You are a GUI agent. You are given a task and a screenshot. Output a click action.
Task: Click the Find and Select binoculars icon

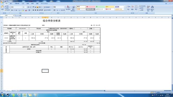pyautogui.click(x=152, y=8)
